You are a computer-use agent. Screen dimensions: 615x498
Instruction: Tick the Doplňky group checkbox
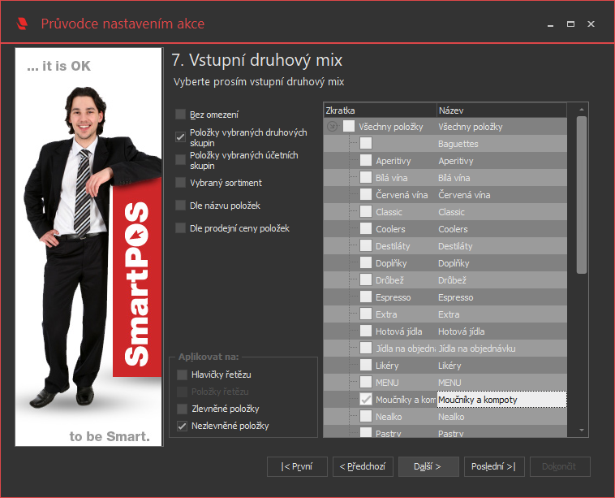[x=366, y=263]
